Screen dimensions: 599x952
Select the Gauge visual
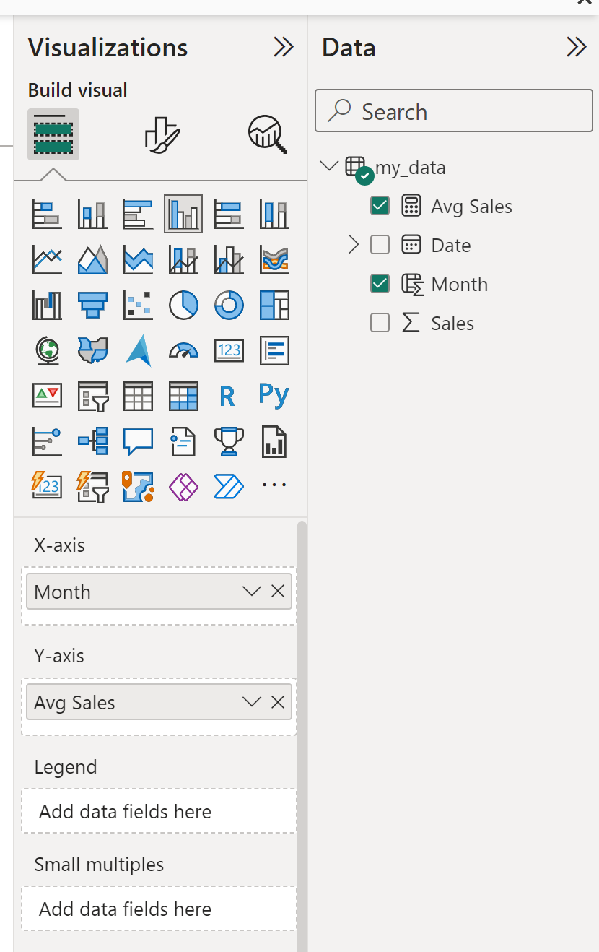[183, 350]
